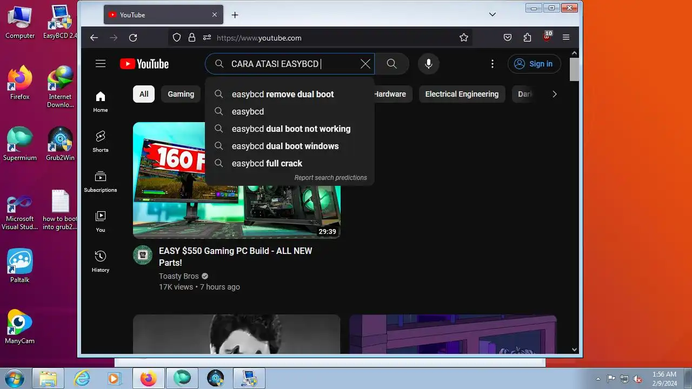Open the browser application menu
Screen dimensions: 692x389
click(566, 38)
